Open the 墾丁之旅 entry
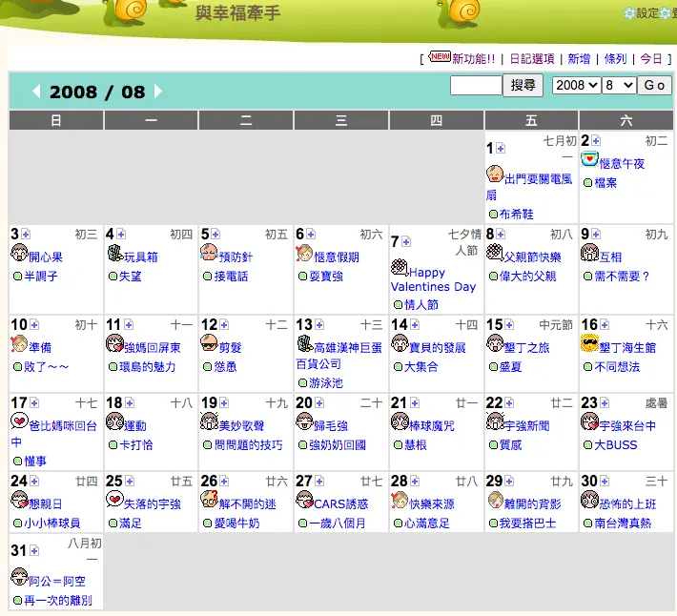The height and width of the screenshot is (616, 677). click(526, 347)
